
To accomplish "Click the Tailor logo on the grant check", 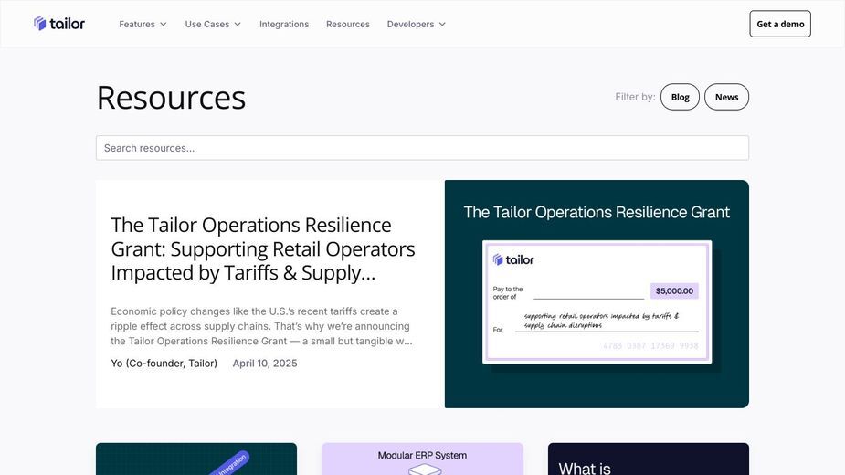I will [x=513, y=259].
